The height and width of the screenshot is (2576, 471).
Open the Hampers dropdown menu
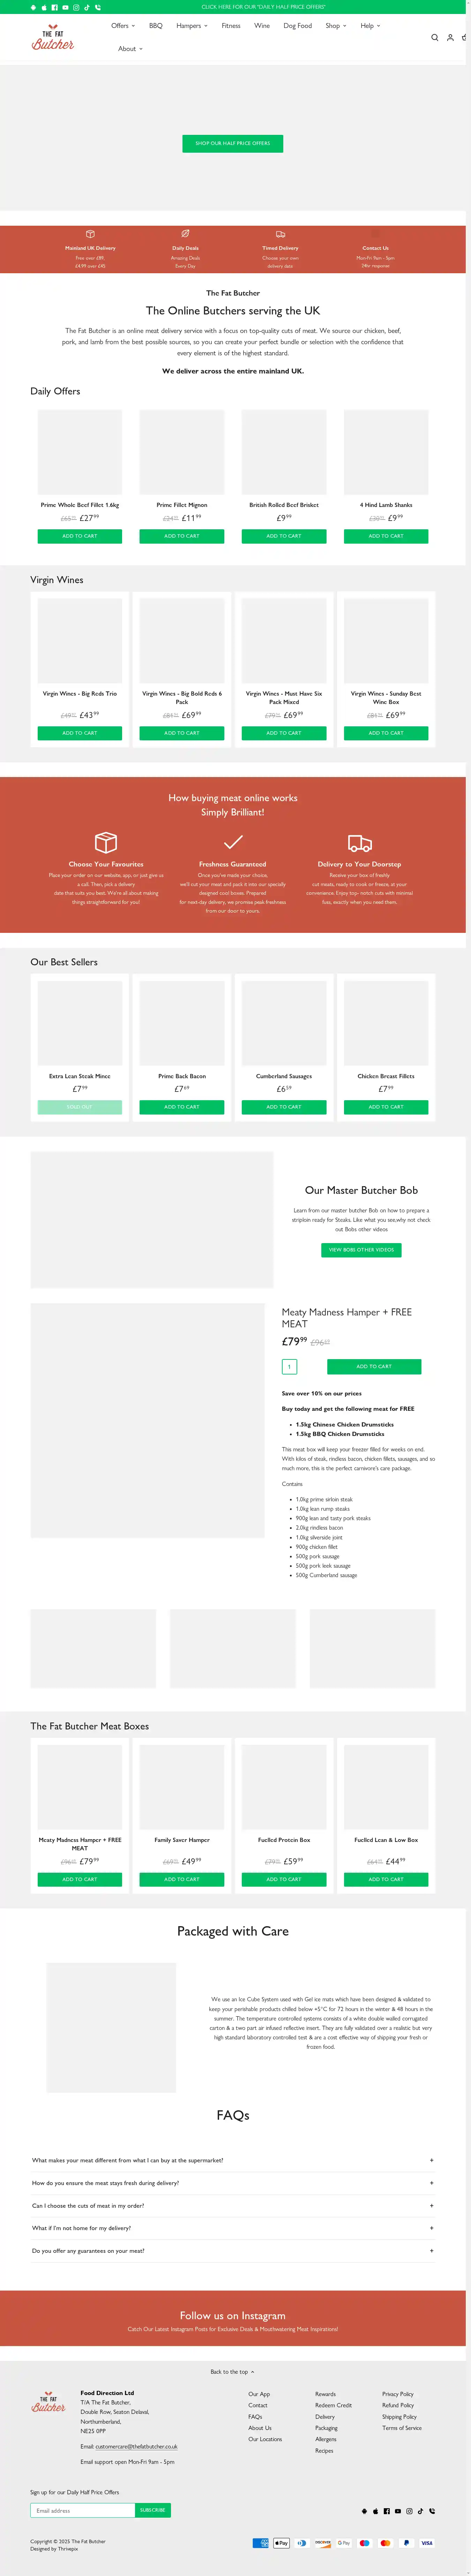pyautogui.click(x=192, y=26)
